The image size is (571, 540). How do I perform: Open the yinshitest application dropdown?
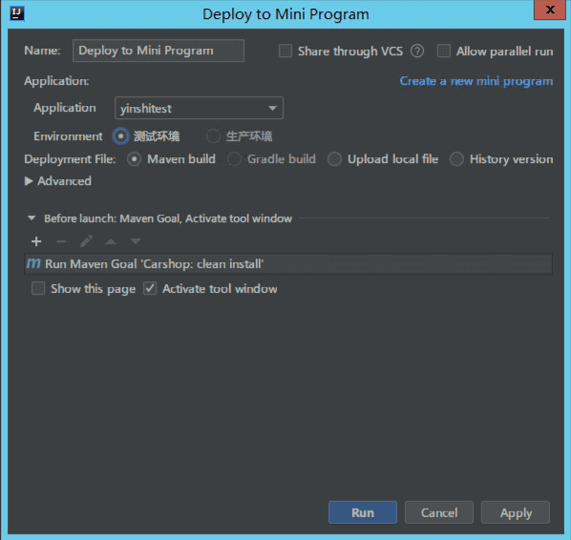click(199, 108)
